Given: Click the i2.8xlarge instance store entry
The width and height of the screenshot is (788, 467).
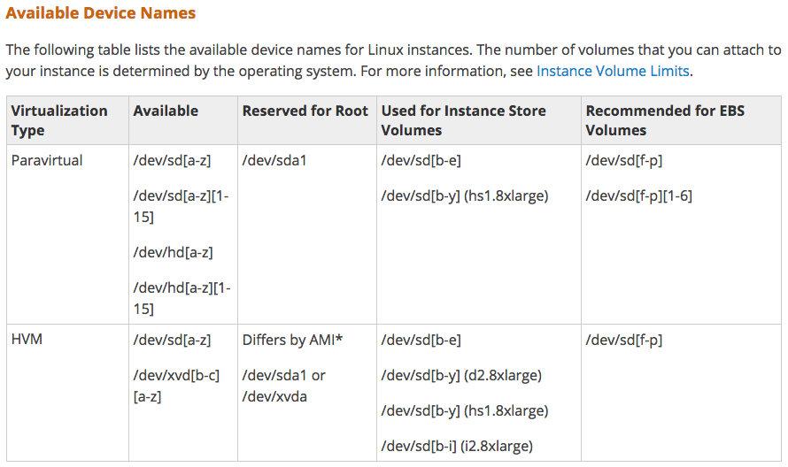Looking at the screenshot, I should tap(457, 446).
